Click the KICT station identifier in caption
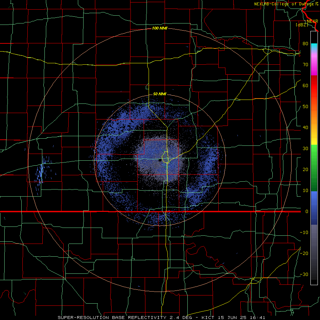 pyautogui.click(x=208, y=318)
